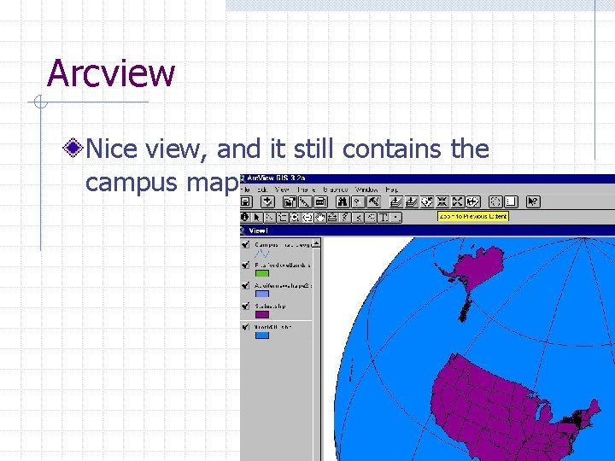Screen dimensions: 615x461
Task: Open the Graphics menu
Action: pyautogui.click(x=336, y=190)
